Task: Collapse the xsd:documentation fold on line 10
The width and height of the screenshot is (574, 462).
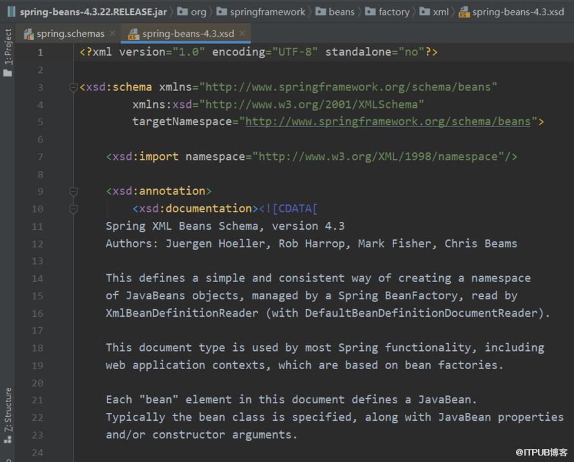Action: click(74, 209)
